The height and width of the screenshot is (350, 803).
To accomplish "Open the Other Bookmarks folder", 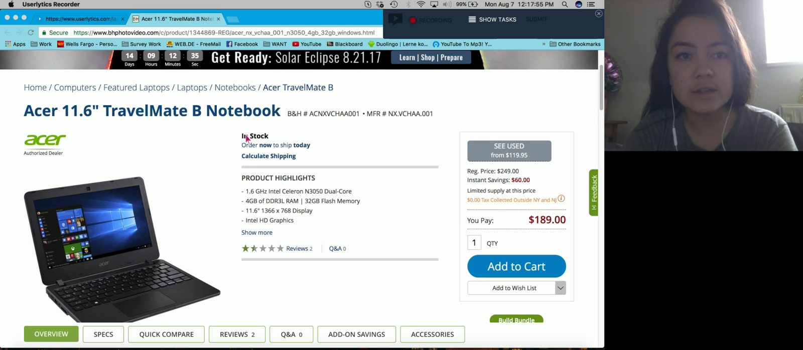I will [x=575, y=44].
